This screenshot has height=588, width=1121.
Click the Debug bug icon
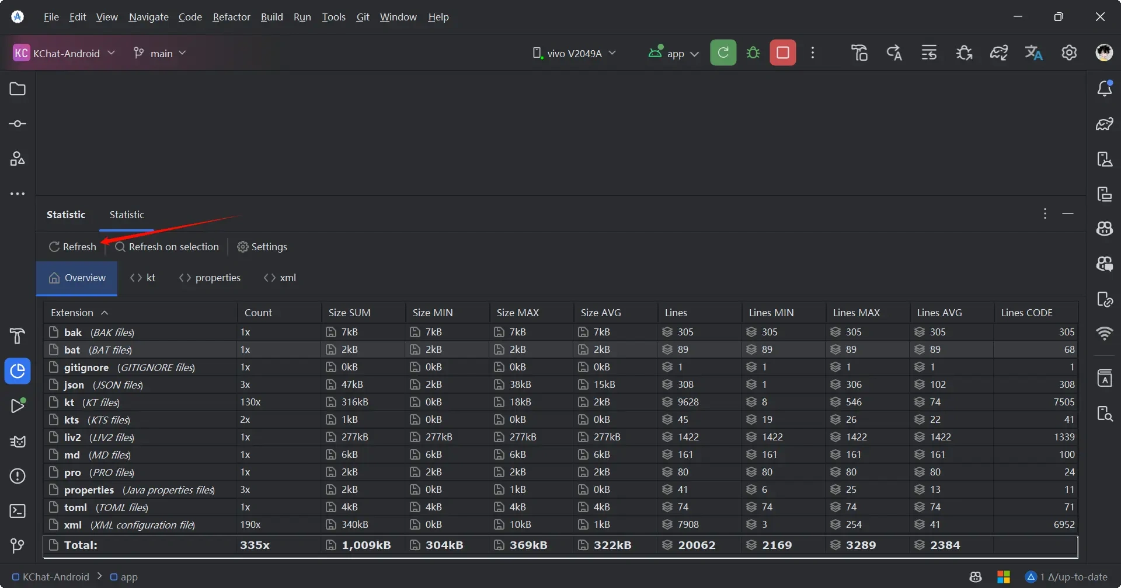pyautogui.click(x=753, y=53)
